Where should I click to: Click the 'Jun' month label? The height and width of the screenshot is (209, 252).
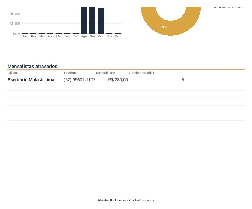[x=67, y=36]
